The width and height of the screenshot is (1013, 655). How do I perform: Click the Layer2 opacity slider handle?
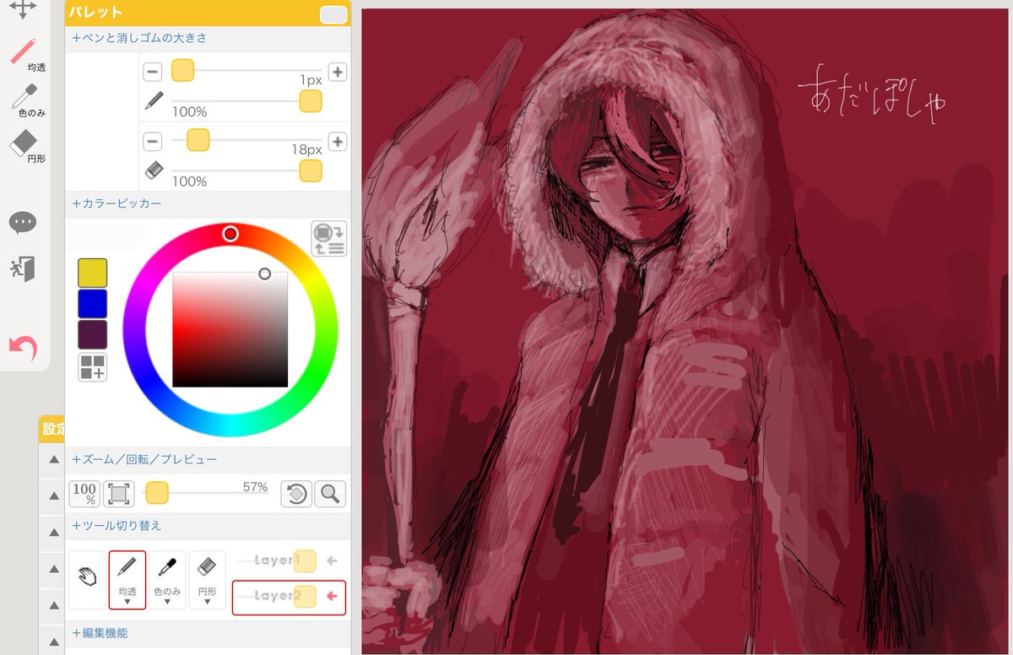tap(305, 596)
